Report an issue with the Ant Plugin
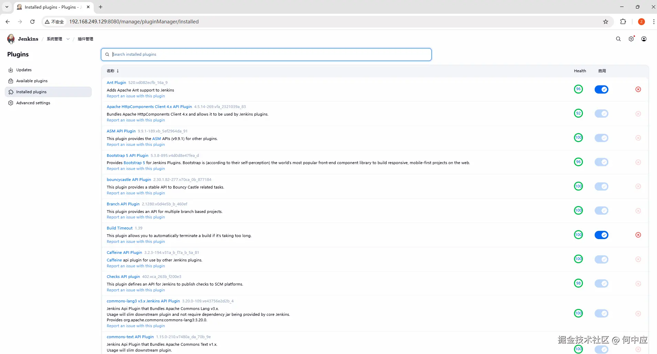Image resolution: width=657 pixels, height=354 pixels. click(136, 96)
